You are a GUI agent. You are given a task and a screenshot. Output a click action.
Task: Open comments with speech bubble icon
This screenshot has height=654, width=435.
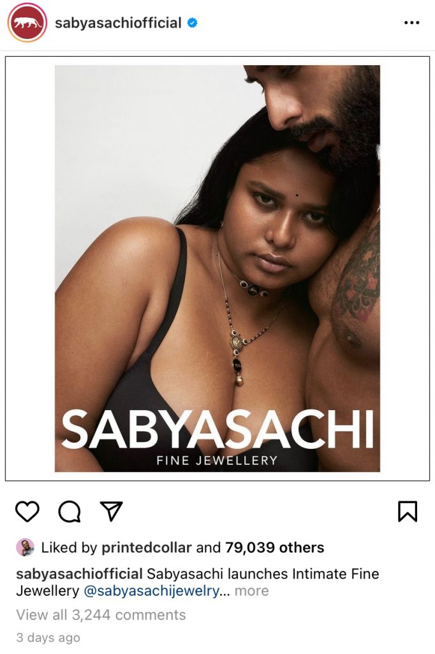pyautogui.click(x=69, y=512)
